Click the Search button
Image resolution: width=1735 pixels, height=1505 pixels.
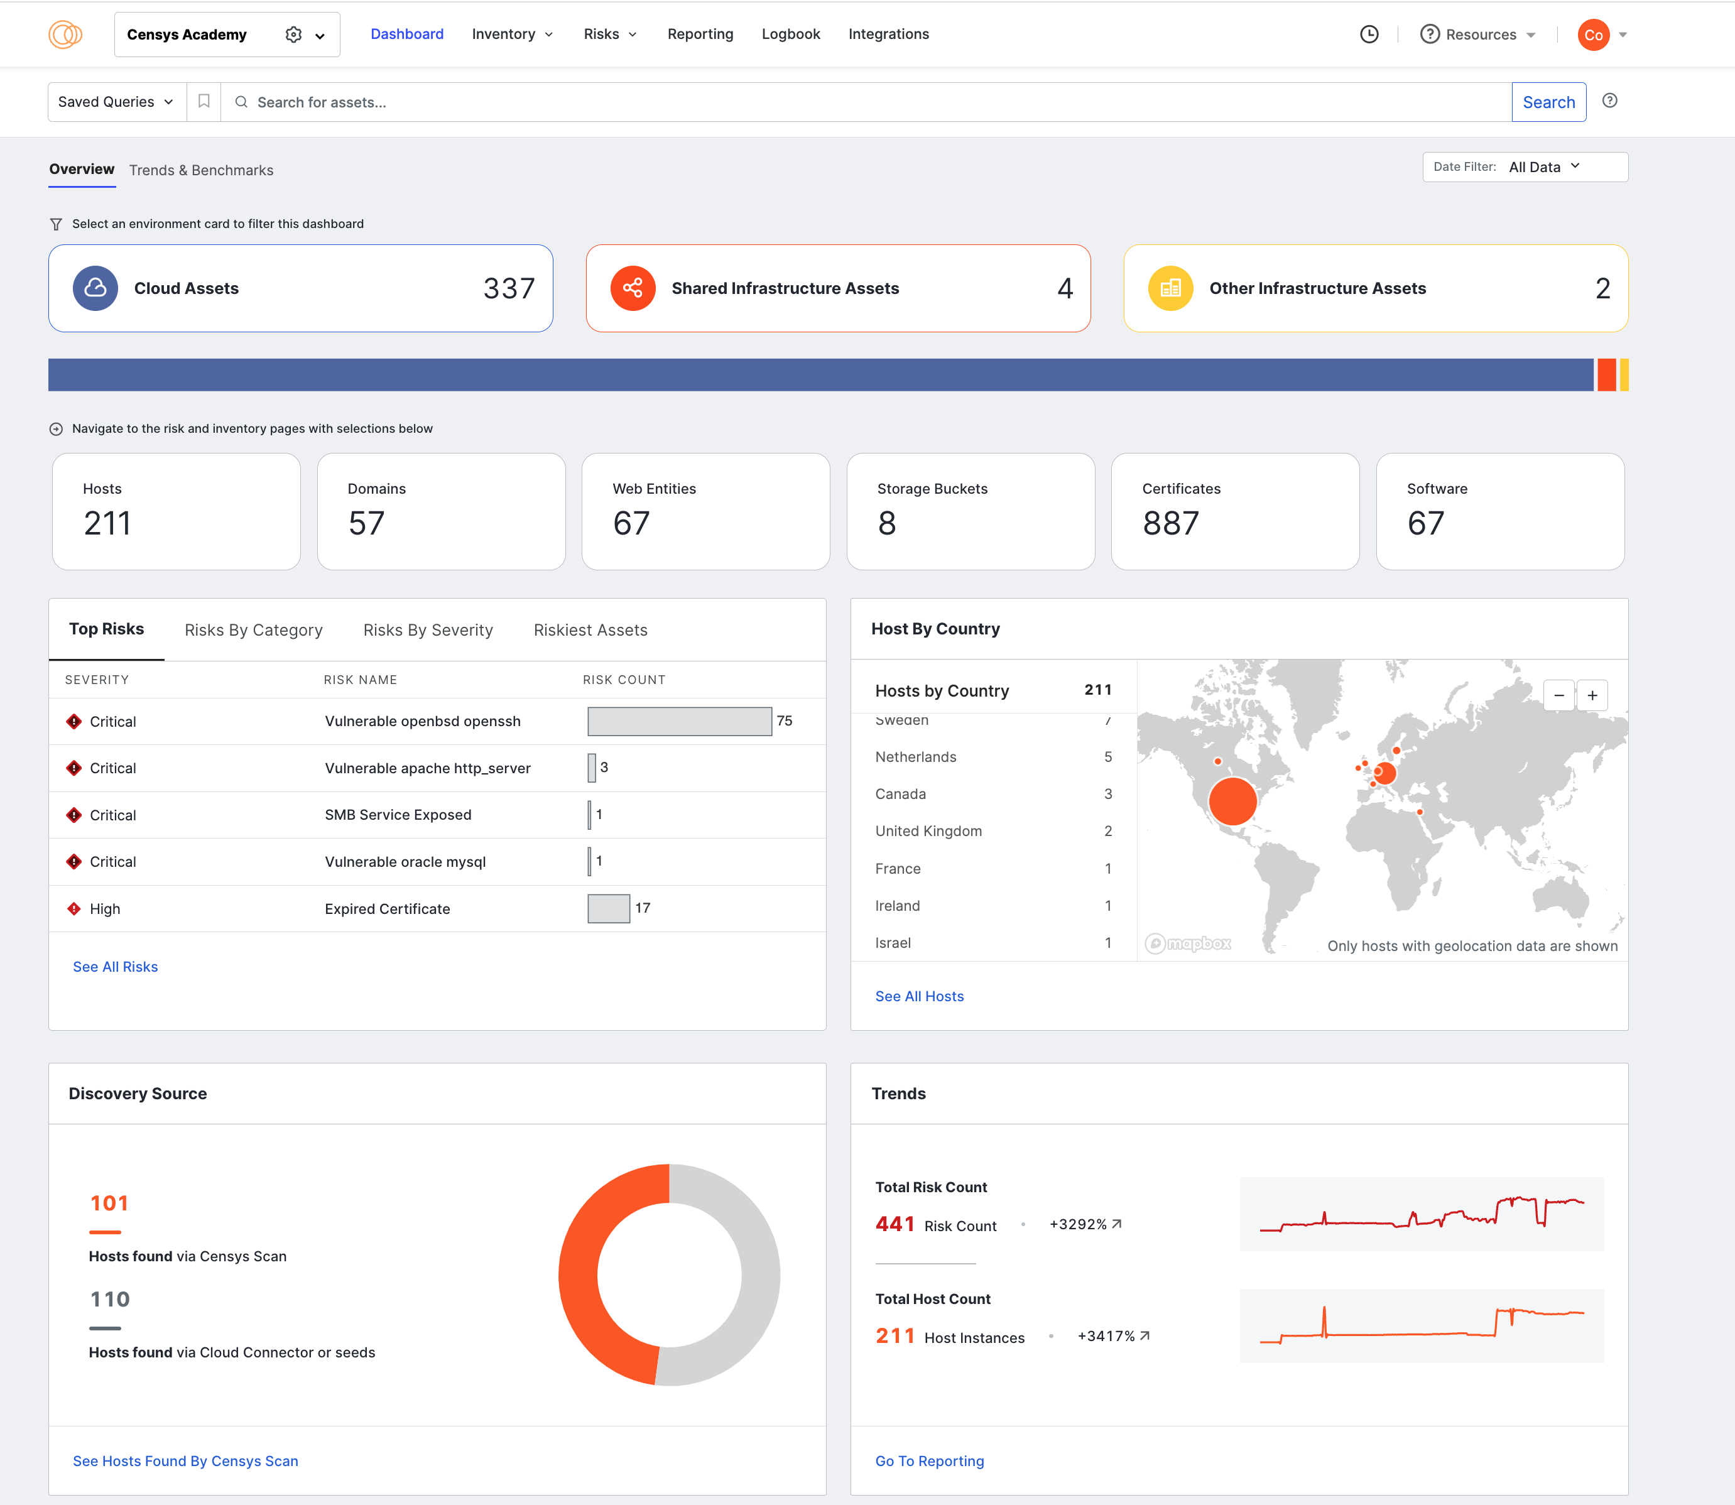(1548, 102)
